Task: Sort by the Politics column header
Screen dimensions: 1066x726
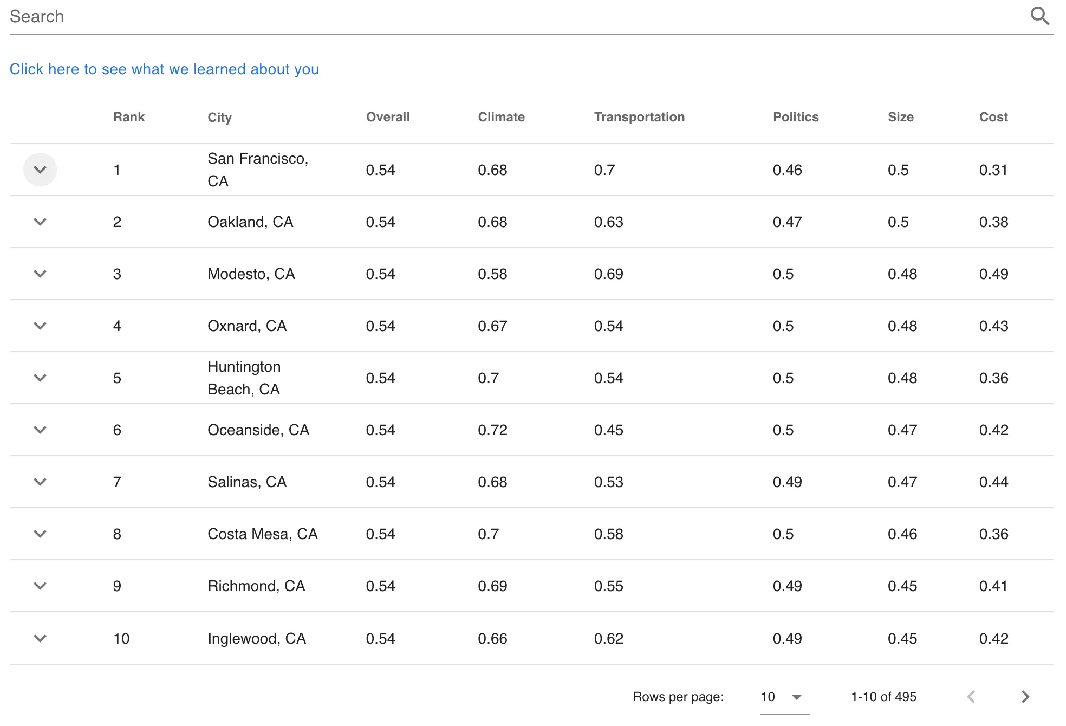Action: click(x=796, y=117)
